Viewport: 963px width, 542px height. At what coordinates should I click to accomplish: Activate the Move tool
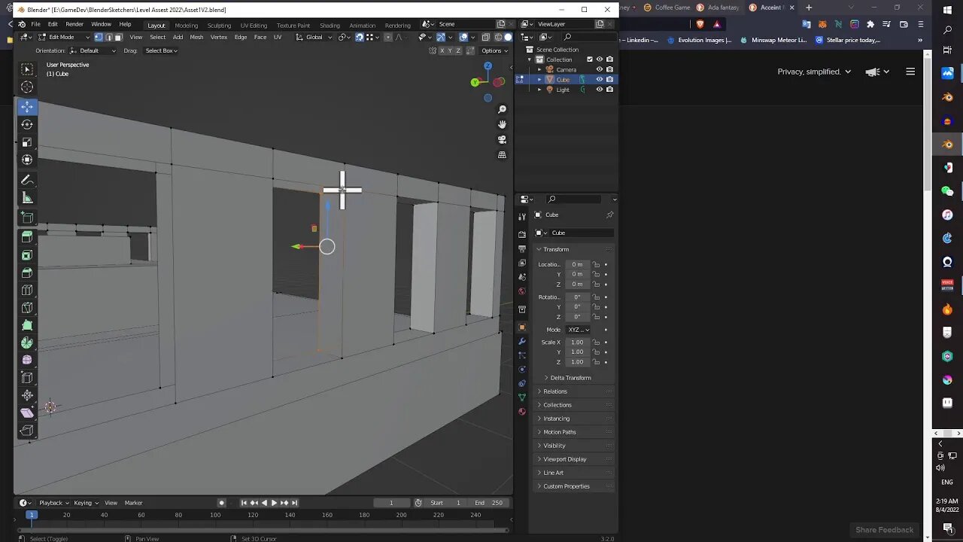click(x=27, y=107)
